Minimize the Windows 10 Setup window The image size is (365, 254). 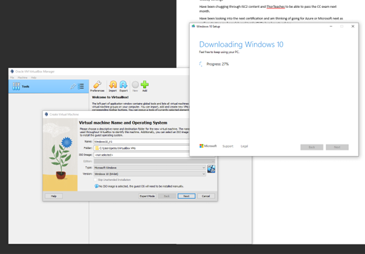coord(331,26)
